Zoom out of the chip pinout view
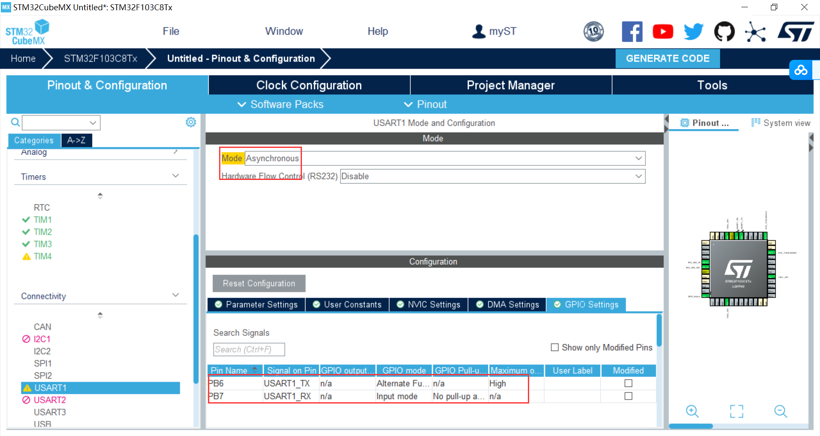The height and width of the screenshot is (436, 820). click(x=781, y=411)
